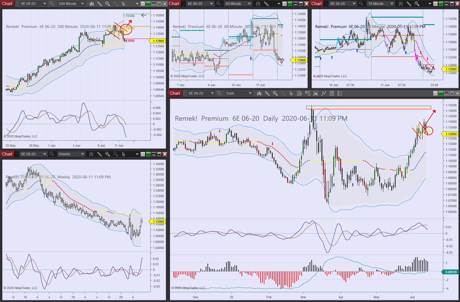Select cursor pointer tool in Daily chart
The height and width of the screenshot is (302, 460).
click(291, 93)
